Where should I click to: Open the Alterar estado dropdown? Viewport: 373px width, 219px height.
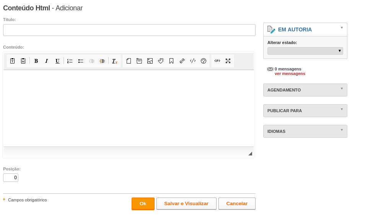(305, 51)
